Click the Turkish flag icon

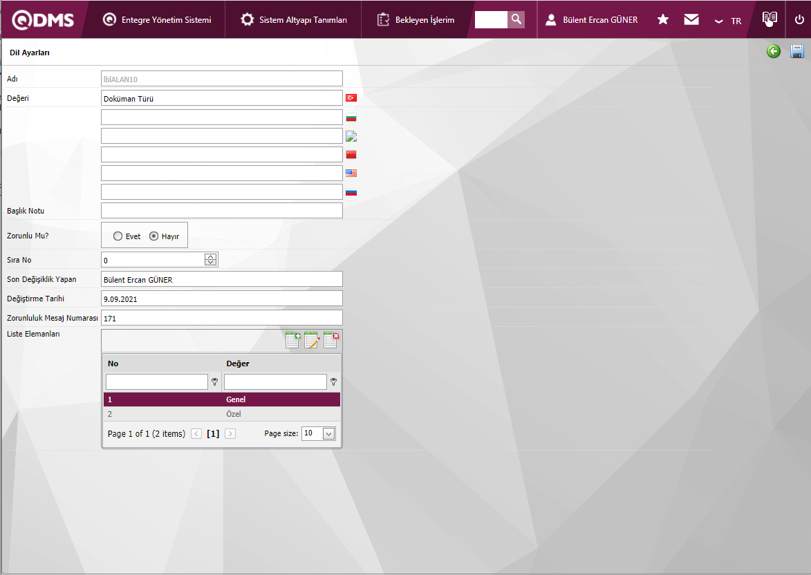pos(351,97)
